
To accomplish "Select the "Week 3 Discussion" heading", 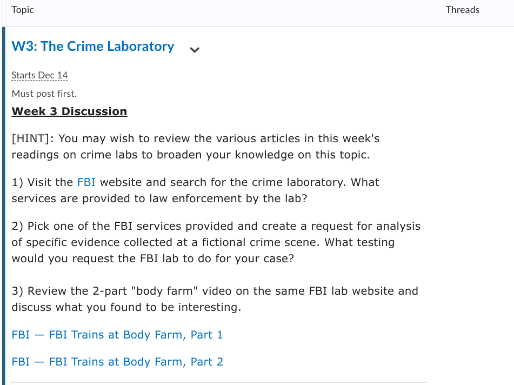I will (69, 111).
